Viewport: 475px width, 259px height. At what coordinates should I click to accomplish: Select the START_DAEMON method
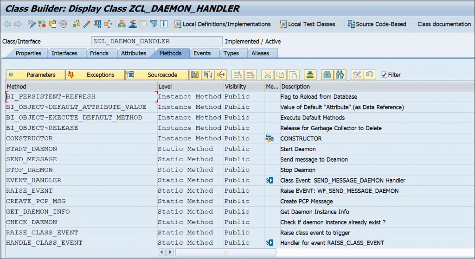82,149
